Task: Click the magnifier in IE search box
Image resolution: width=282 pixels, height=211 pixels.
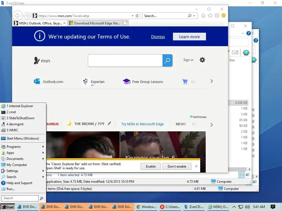Action: [189, 16]
